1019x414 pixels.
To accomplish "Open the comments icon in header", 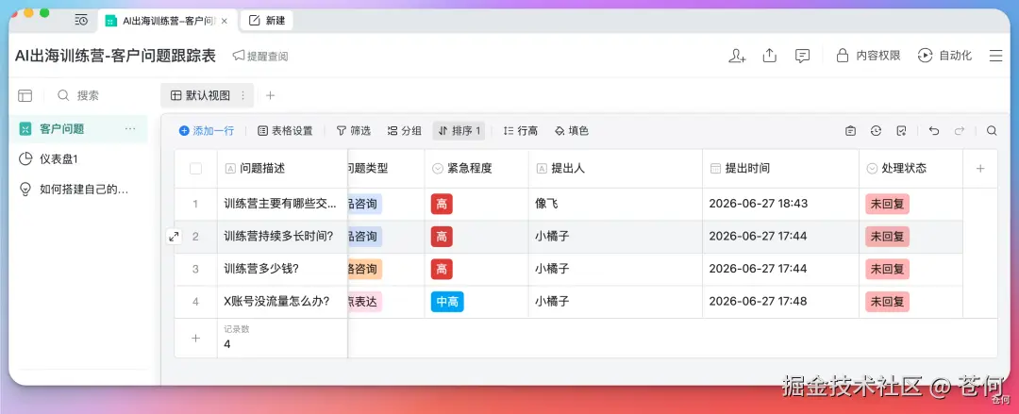I will 803,56.
